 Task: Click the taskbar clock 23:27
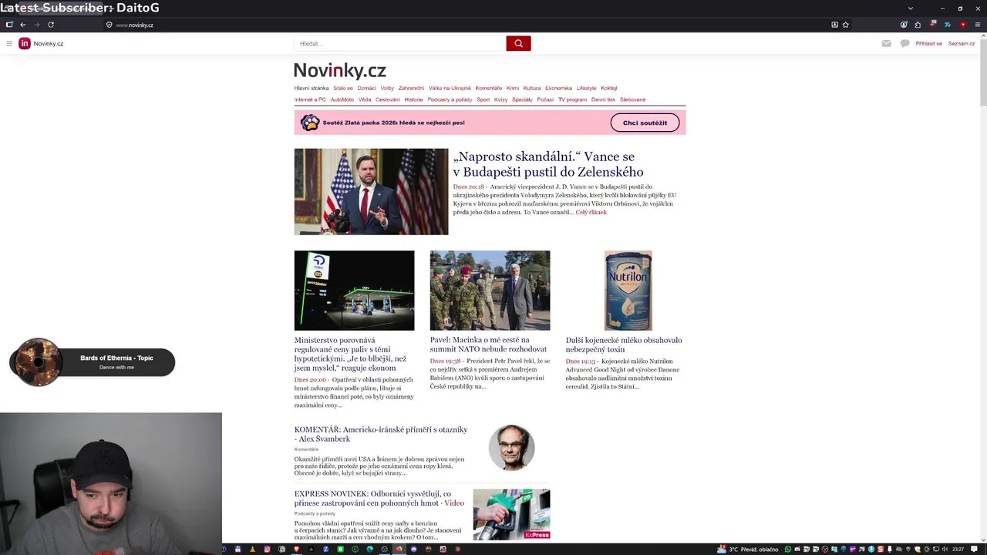click(958, 549)
